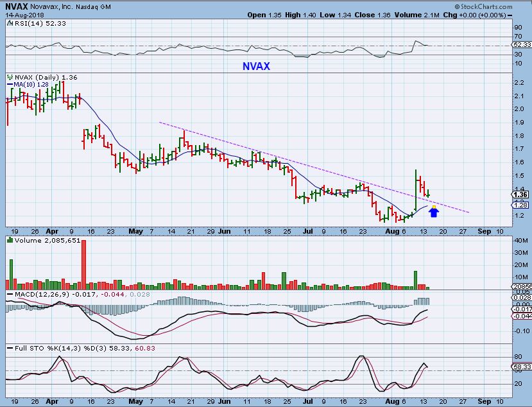Screen dimensions: 532x407
Task: Click the -0.044 MACD signal tag on right
Action: coord(522,316)
